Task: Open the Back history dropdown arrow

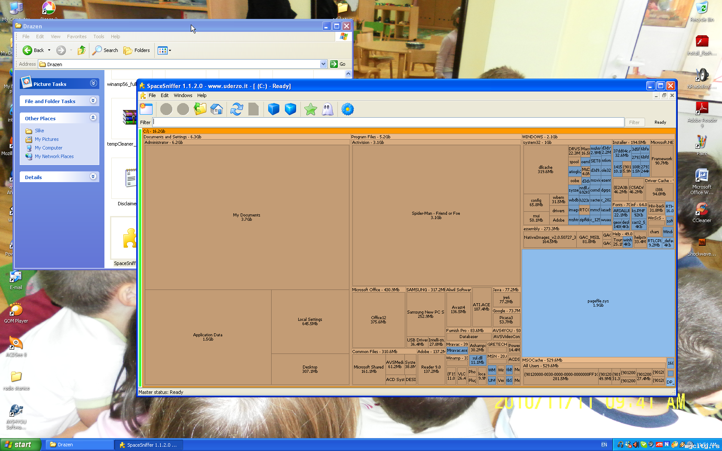Action: (x=49, y=50)
